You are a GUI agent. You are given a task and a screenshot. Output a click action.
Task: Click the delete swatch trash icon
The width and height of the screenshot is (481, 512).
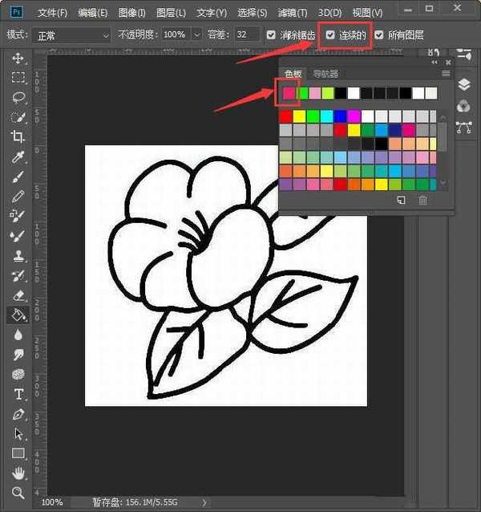tap(422, 201)
